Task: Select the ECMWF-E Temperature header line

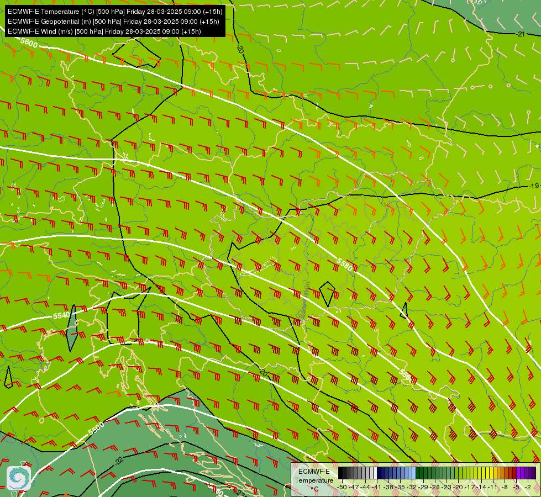Action: coord(115,12)
